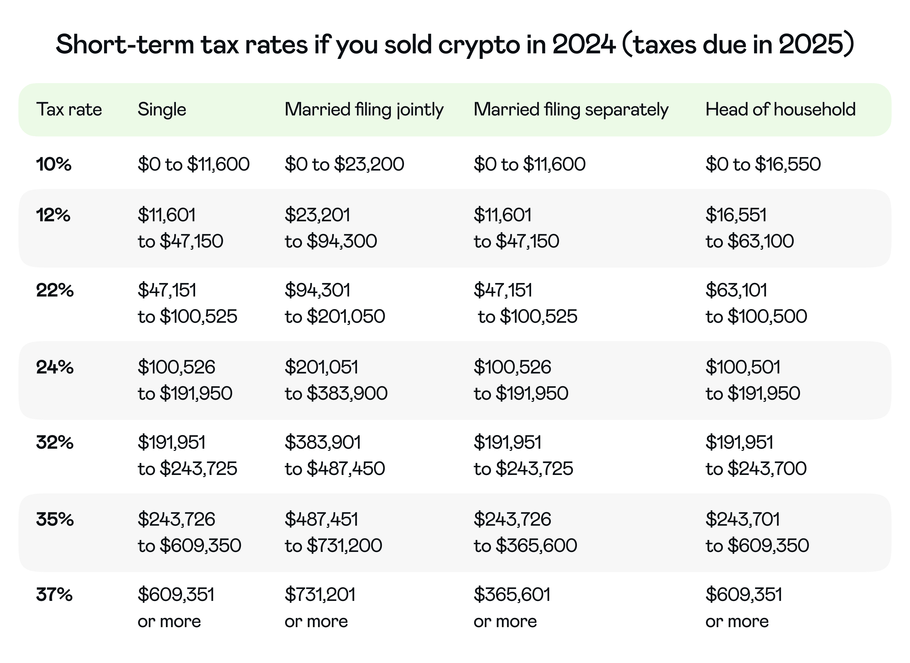
Task: Click the Married filing jointly header
Action: pos(364,110)
